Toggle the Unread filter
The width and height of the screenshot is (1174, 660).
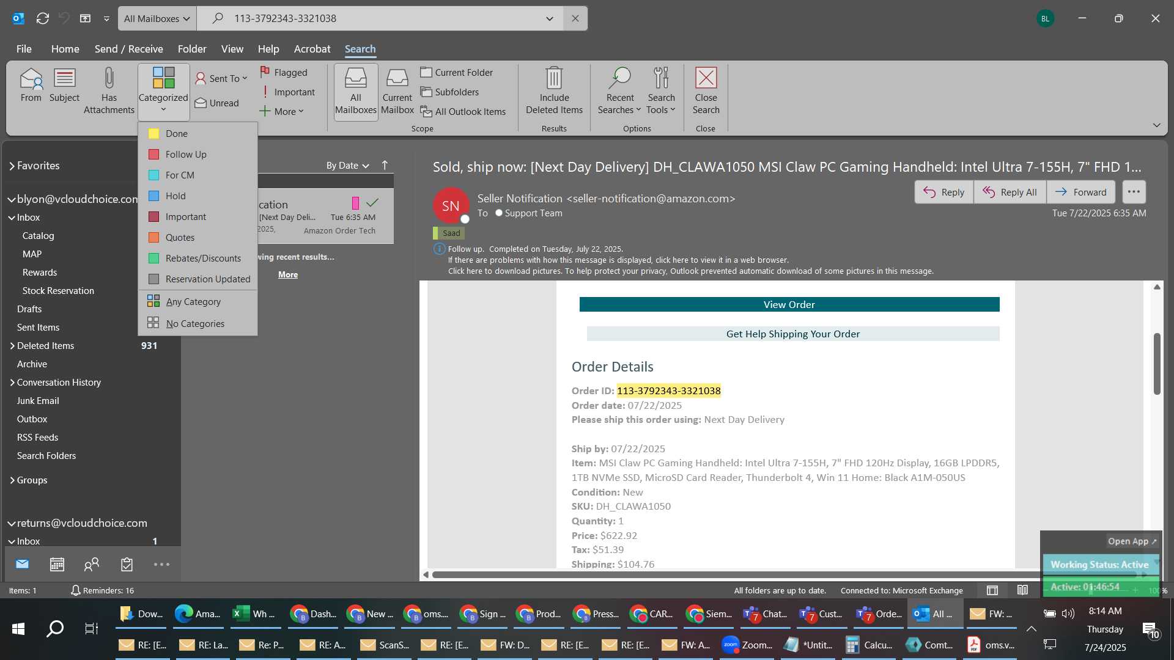tap(217, 103)
